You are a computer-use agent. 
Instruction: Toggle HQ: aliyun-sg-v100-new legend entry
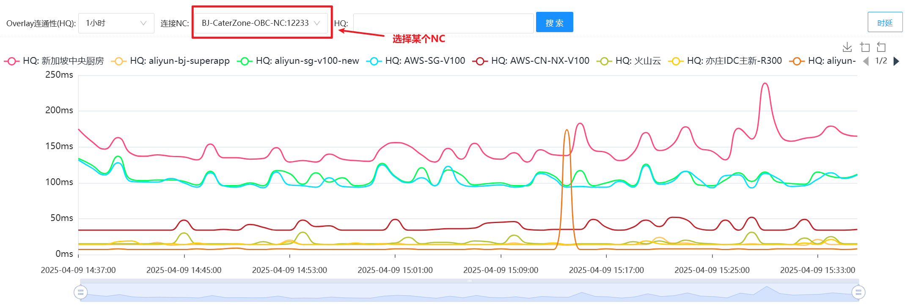click(298, 61)
